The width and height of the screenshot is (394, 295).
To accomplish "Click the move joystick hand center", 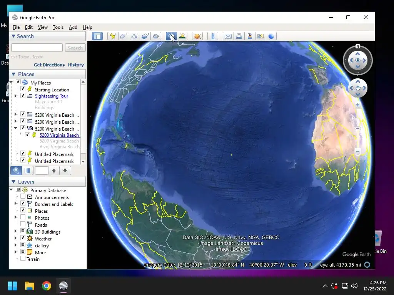I will (358, 88).
